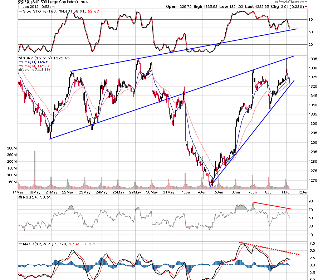Click the 17May date axis label
This screenshot has height=280, width=323.
click(x=18, y=192)
